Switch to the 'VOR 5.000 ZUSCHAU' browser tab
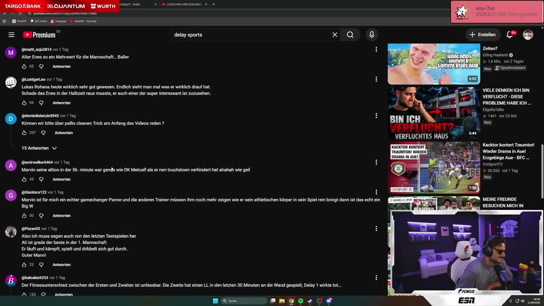The width and height of the screenshot is (544, 306). [184, 4]
